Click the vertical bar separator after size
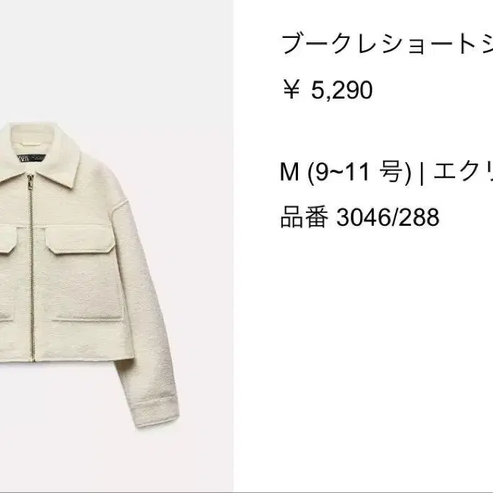 [x=422, y=173]
